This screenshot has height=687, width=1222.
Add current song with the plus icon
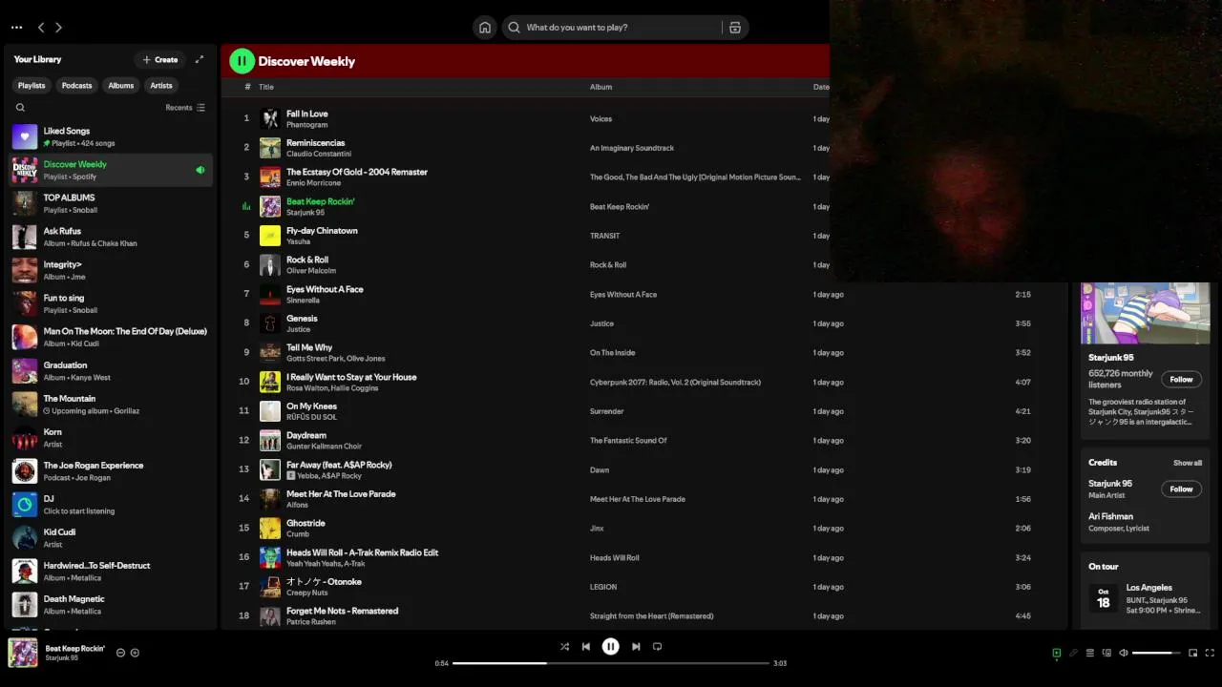(135, 653)
